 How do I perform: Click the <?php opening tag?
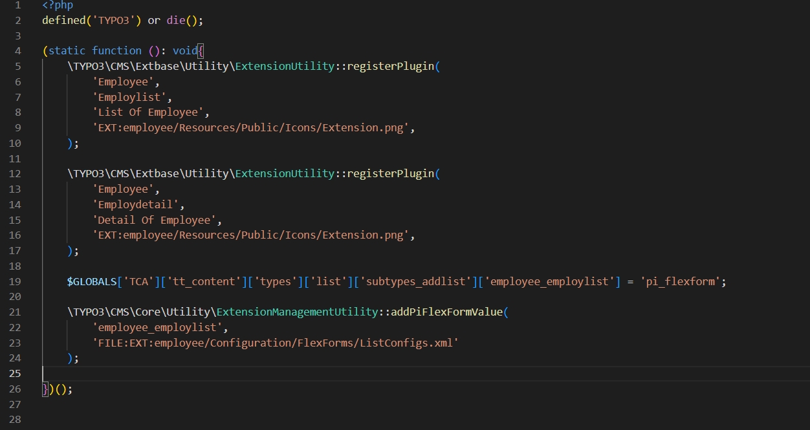point(58,5)
